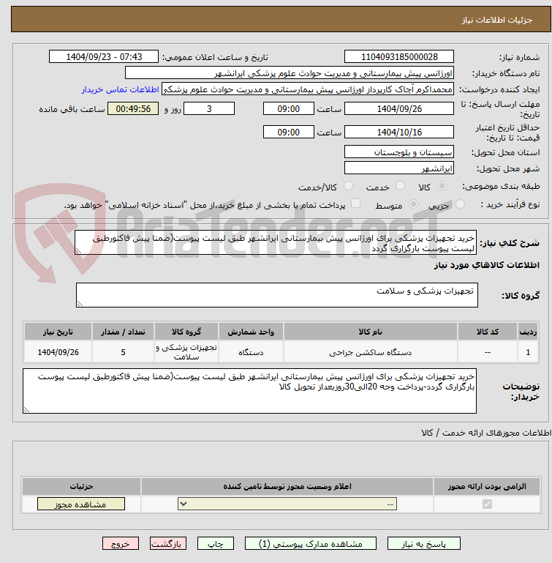
Task: Click the price validity date 1404/10/16 field
Action: click(x=399, y=132)
